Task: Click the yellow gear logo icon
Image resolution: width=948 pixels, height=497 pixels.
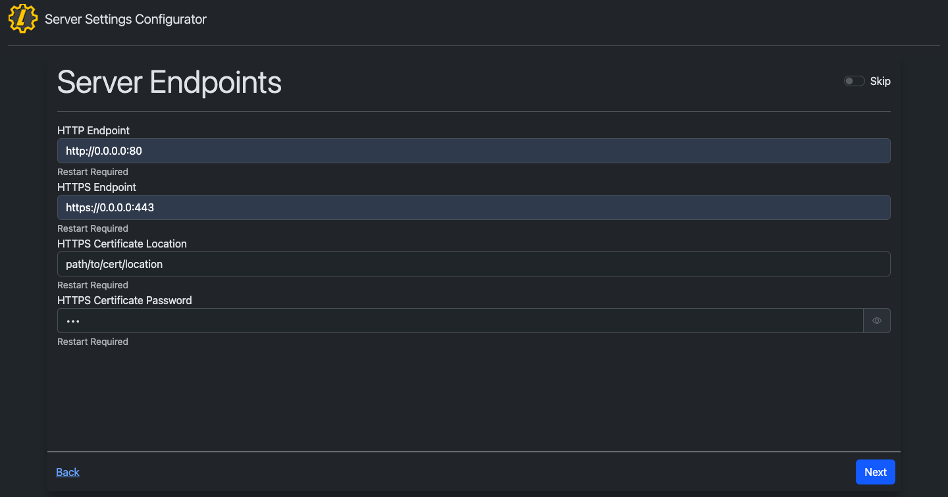Action: pos(23,18)
